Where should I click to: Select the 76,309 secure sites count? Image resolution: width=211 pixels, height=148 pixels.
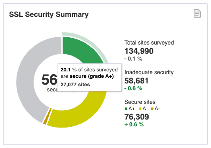pyautogui.click(x=137, y=117)
